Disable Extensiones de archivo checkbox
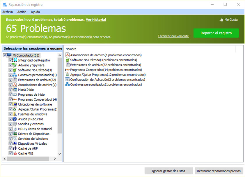The width and height of the screenshot is (245, 177). point(10,80)
